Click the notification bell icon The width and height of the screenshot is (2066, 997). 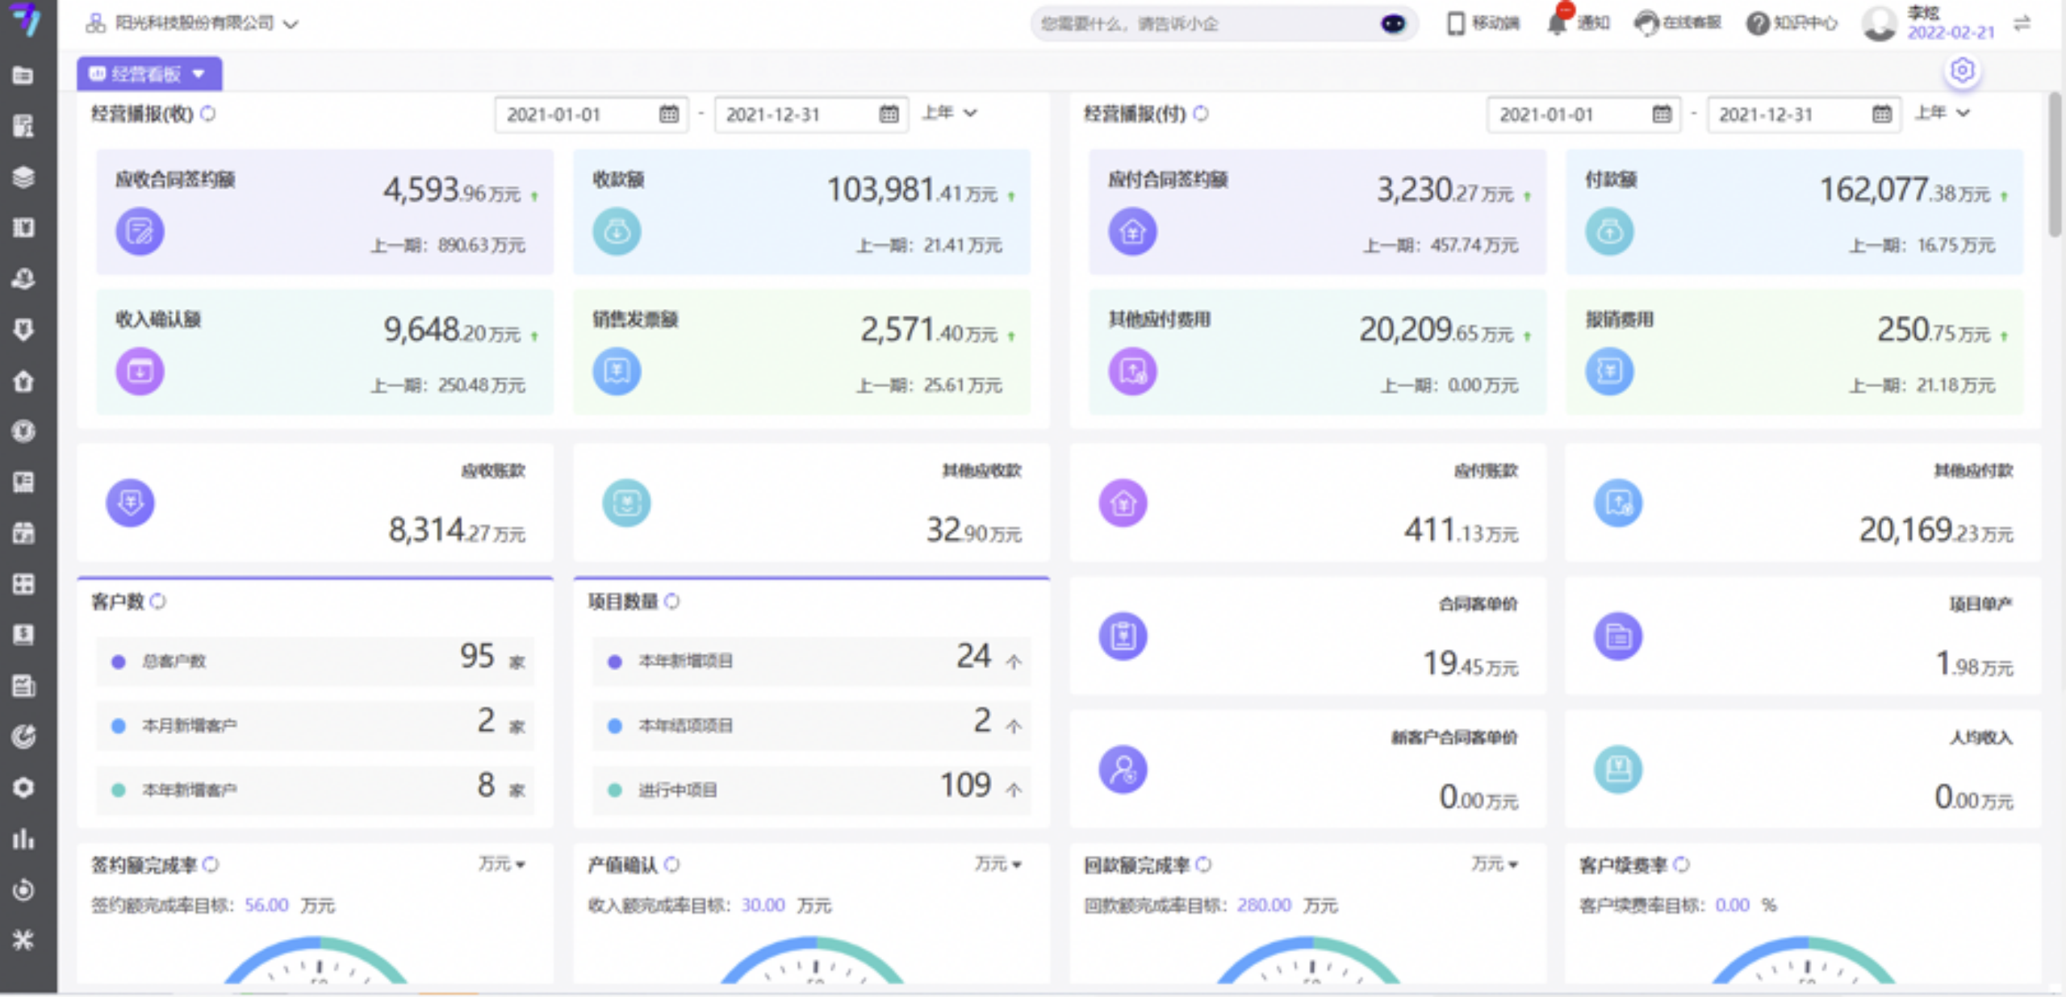tap(1557, 23)
